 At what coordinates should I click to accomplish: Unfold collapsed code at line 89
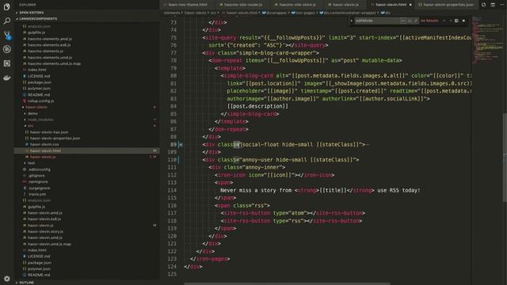point(181,144)
